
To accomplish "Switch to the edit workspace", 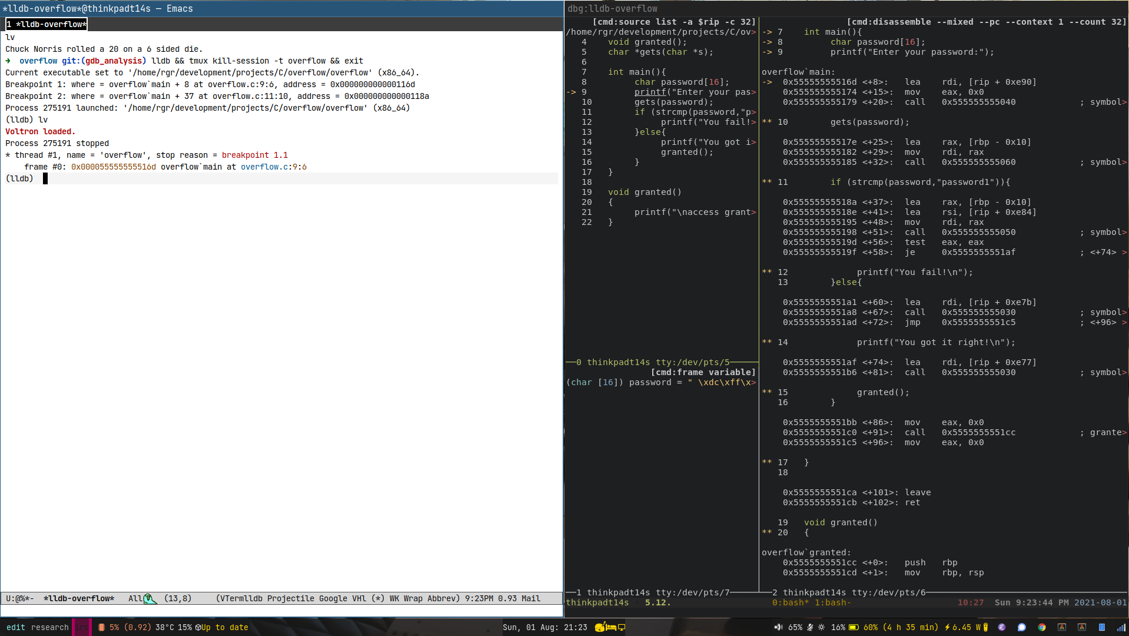I will (x=16, y=627).
